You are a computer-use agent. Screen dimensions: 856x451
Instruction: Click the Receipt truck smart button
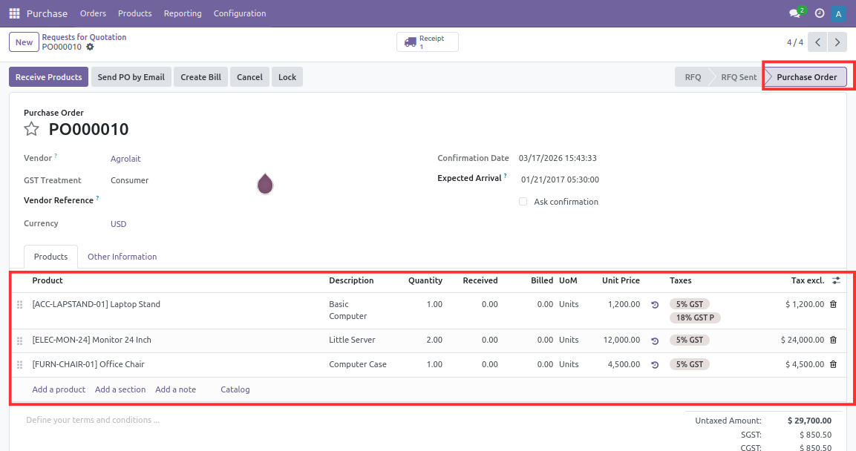[x=428, y=42]
